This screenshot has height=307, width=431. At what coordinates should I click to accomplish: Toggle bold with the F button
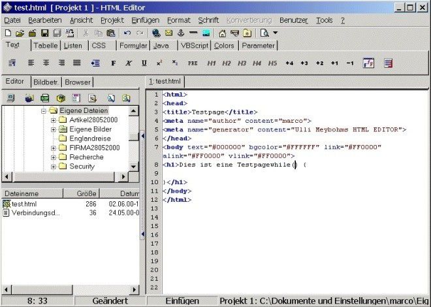(x=113, y=63)
